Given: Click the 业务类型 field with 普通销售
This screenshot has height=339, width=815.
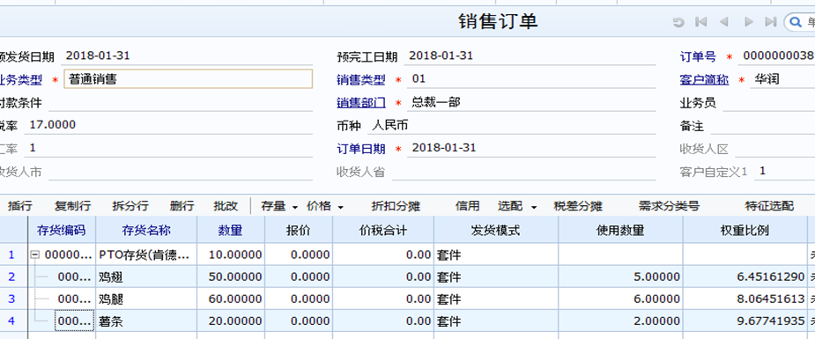Looking at the screenshot, I should 189,79.
